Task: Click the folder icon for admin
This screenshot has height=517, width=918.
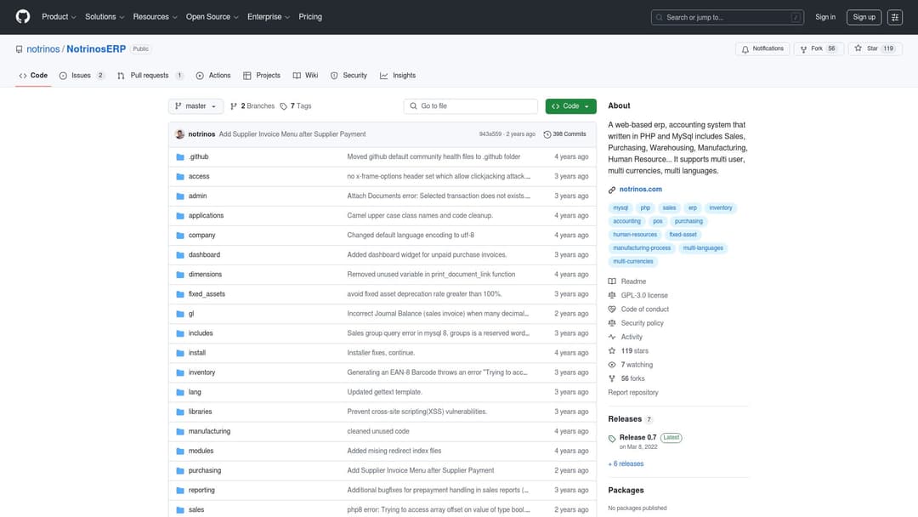Action: [180, 196]
